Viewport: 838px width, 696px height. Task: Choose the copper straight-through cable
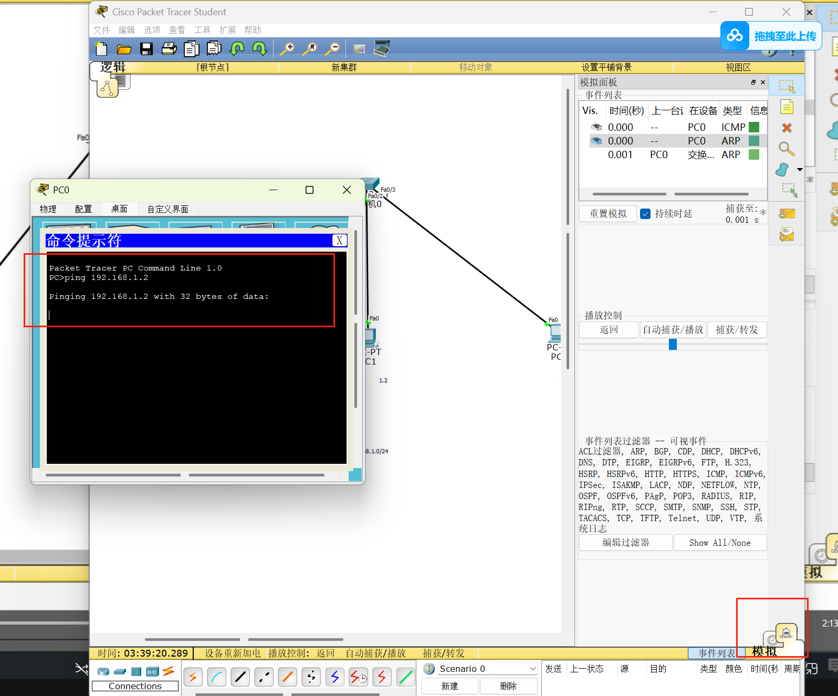[x=240, y=677]
